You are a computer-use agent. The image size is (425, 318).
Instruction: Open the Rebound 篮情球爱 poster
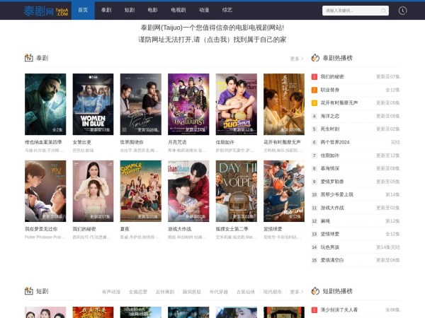tap(284, 191)
